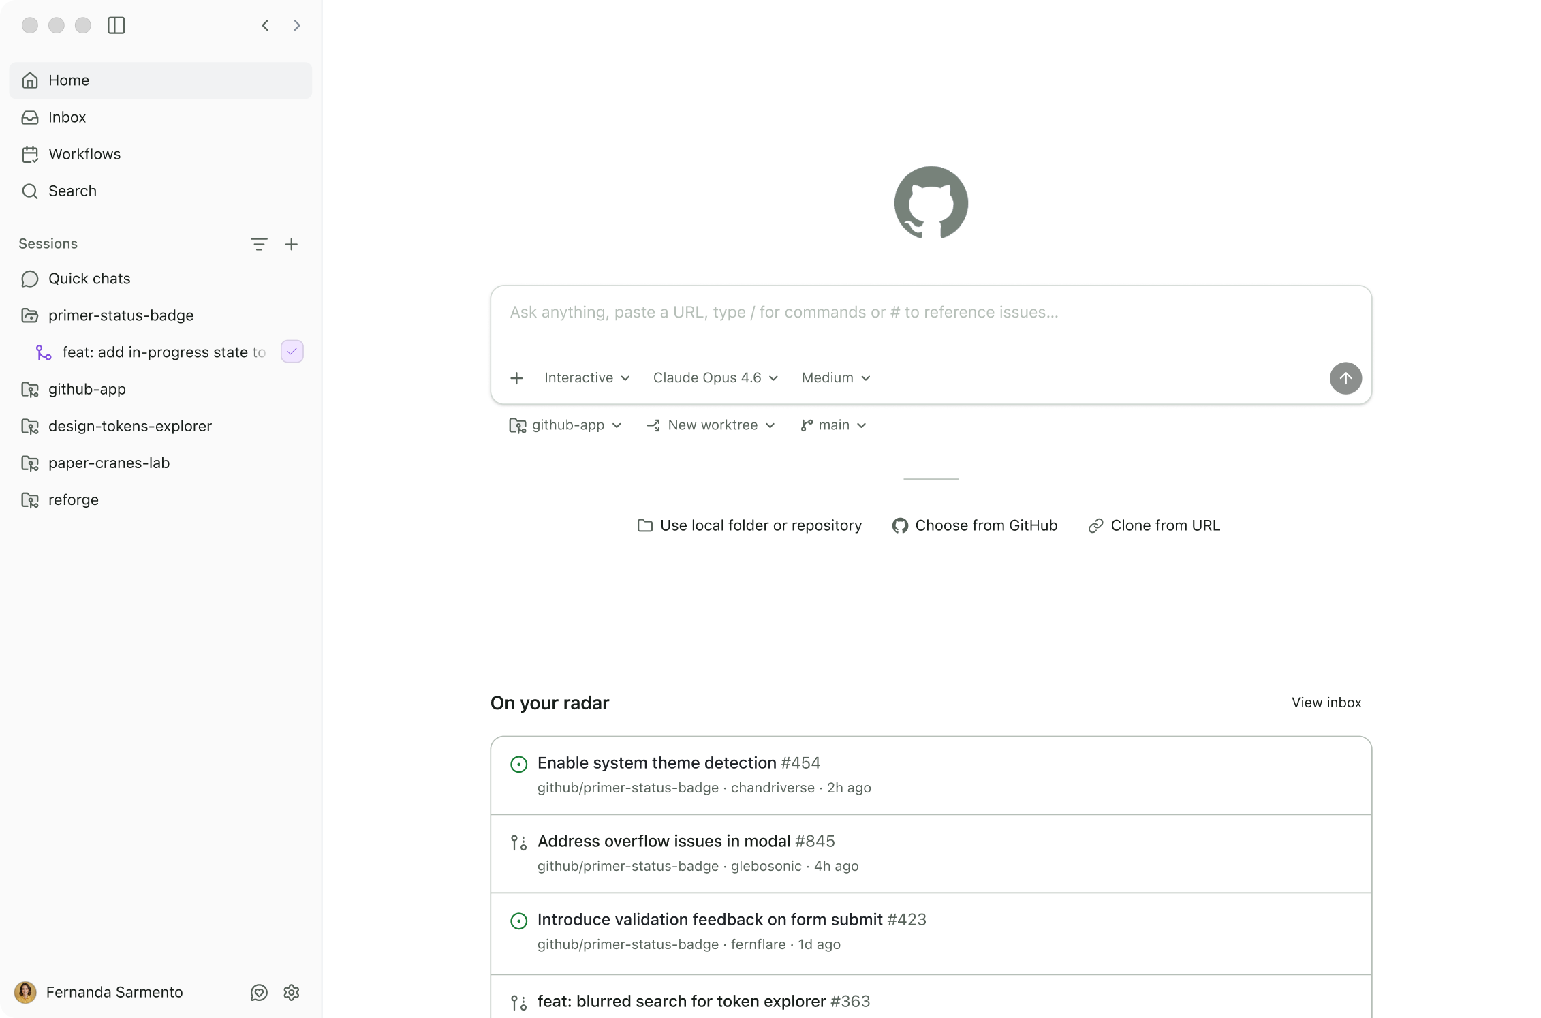Open the primer-status-badge session folder
The height and width of the screenshot is (1018, 1541).
point(161,315)
